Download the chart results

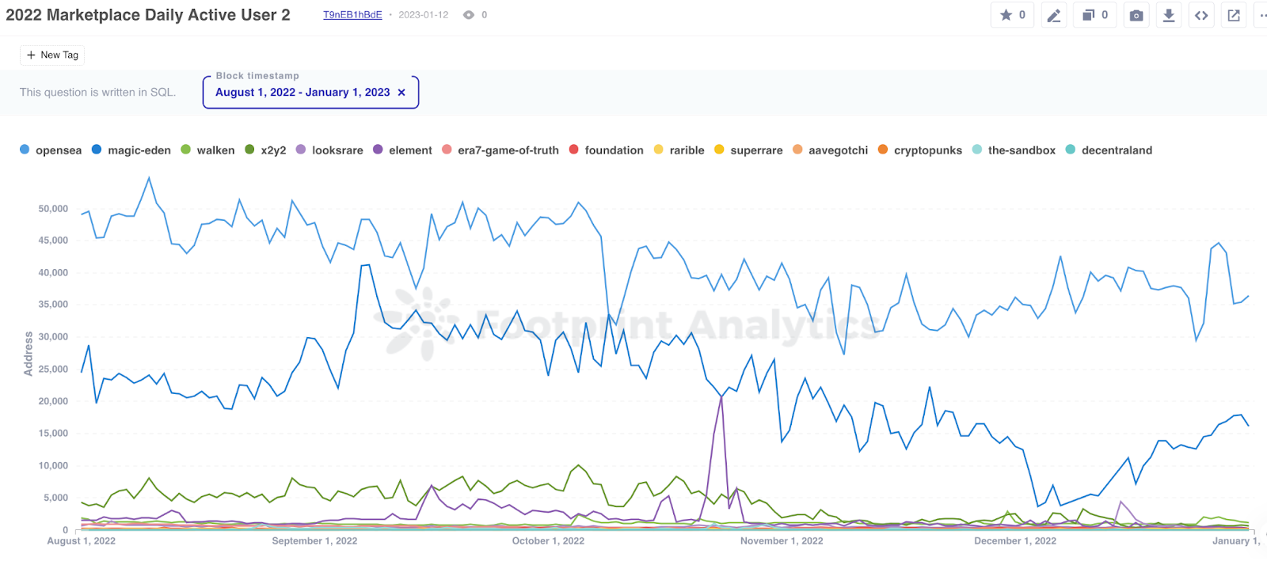1169,15
